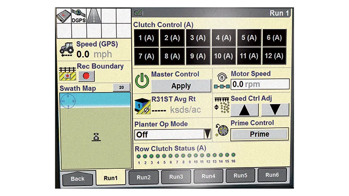Screen dimensions: 349x196
Task: Toggle clutch section 6 (A)
Action: 274,38
